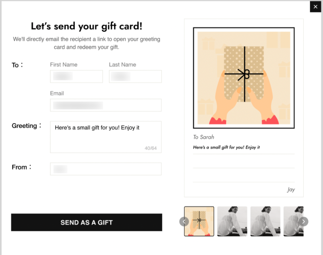
Task: Select the first woman photo thumbnail
Action: tap(232, 221)
